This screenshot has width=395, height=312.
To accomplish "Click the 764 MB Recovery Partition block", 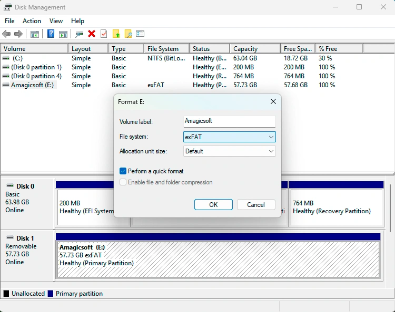I will click(337, 207).
